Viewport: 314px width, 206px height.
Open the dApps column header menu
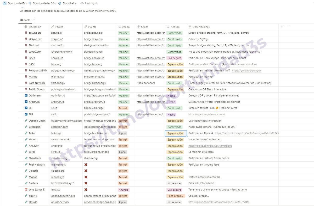150,27
